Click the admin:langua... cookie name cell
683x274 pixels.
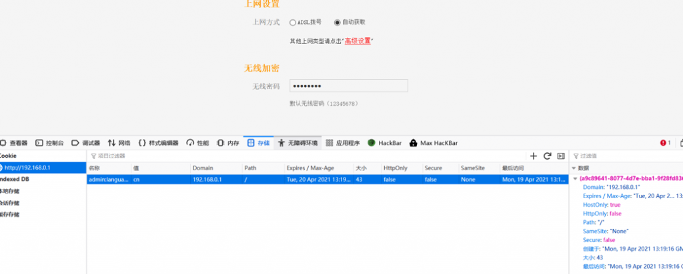point(109,180)
